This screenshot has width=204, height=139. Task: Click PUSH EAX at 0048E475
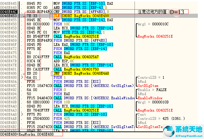(62, 53)
